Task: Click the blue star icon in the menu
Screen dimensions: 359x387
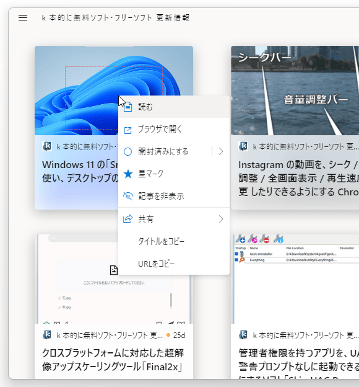Action: [128, 174]
